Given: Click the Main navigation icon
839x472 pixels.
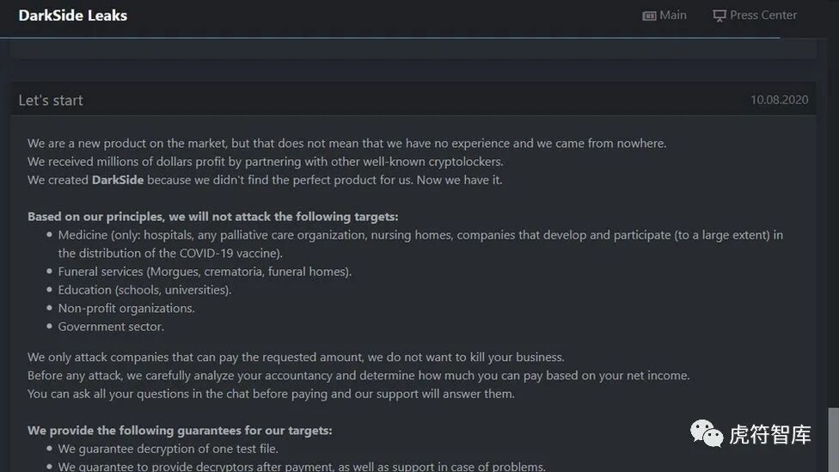Looking at the screenshot, I should pyautogui.click(x=649, y=16).
